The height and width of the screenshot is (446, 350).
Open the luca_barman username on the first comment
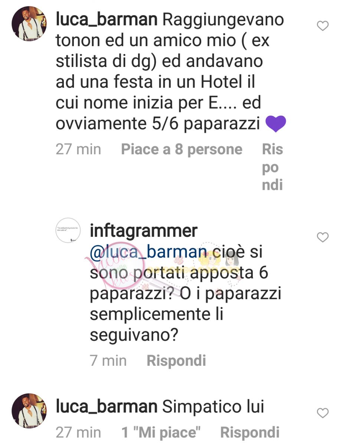107,20
